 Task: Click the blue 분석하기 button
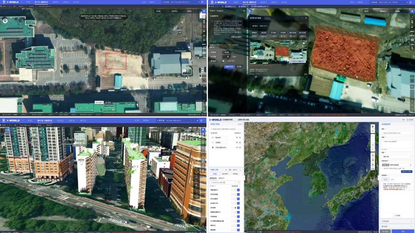coord(229,66)
